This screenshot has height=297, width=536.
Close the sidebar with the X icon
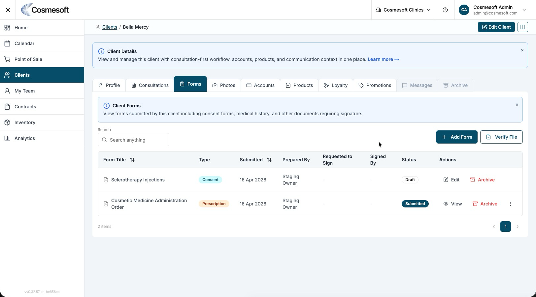[8, 10]
